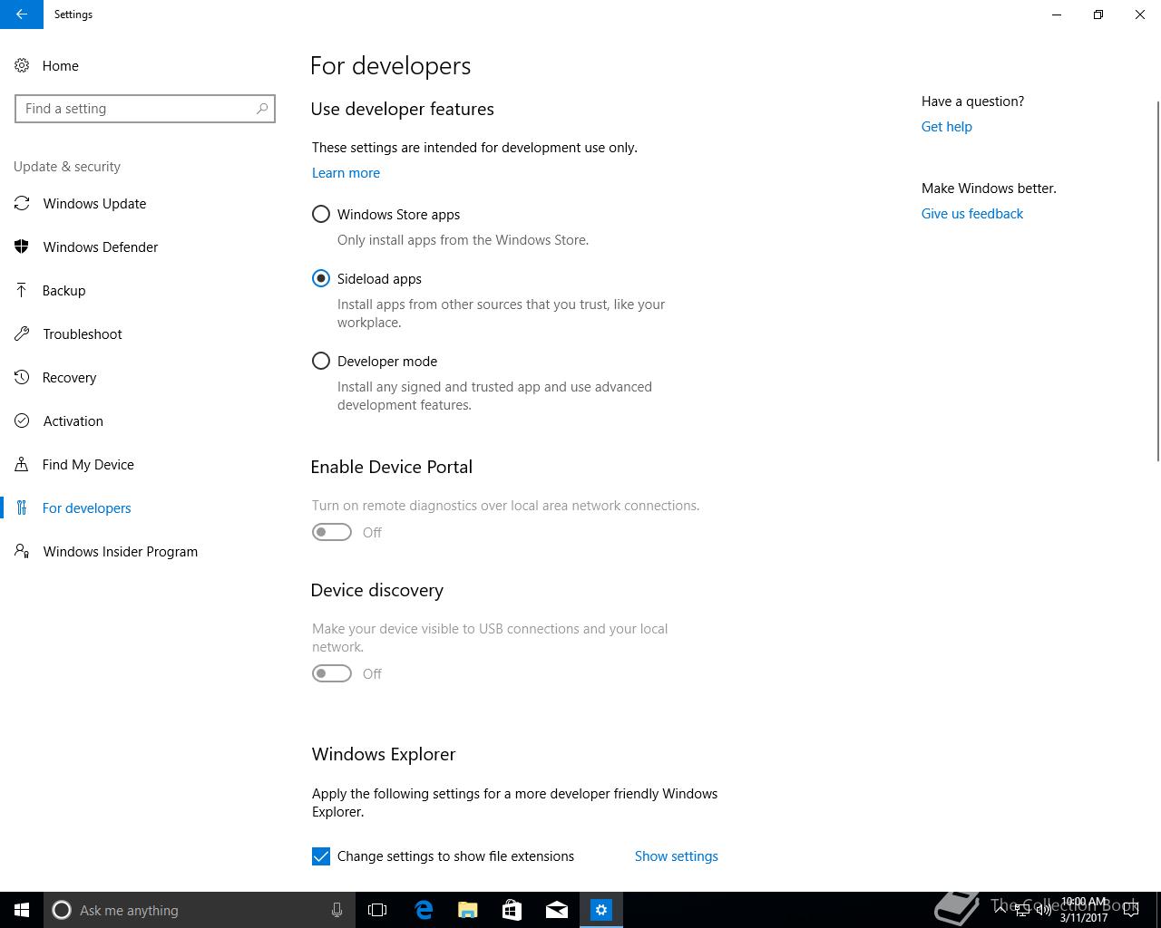Uncheck Change settings to show file extensions

[321, 856]
